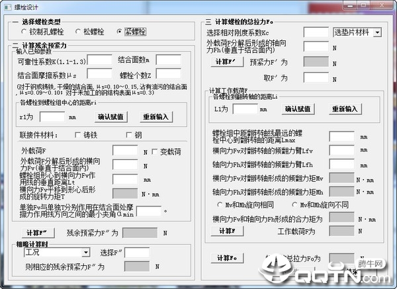Click 确认赋值 button next to L1

pyautogui.click(x=298, y=109)
